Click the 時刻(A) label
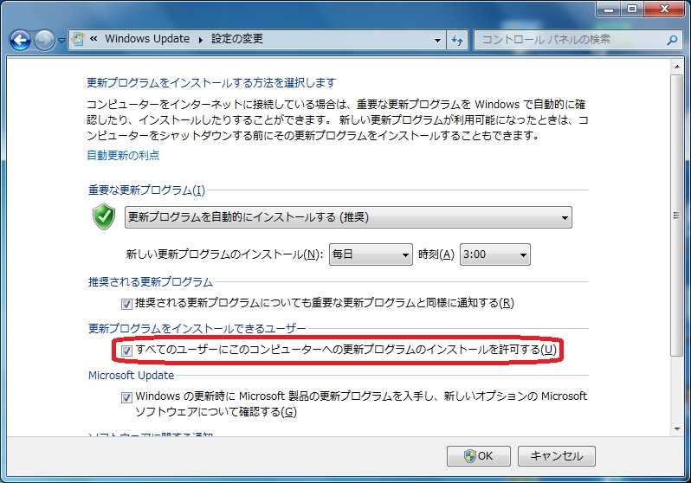This screenshot has height=483, width=691. coord(436,254)
